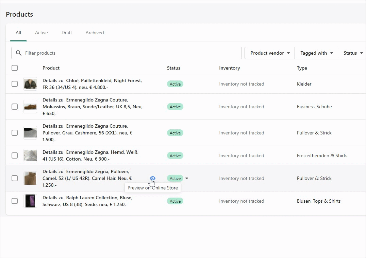The height and width of the screenshot is (258, 366).
Task: Expand the Tagged with filter dropdown
Action: coord(317,53)
